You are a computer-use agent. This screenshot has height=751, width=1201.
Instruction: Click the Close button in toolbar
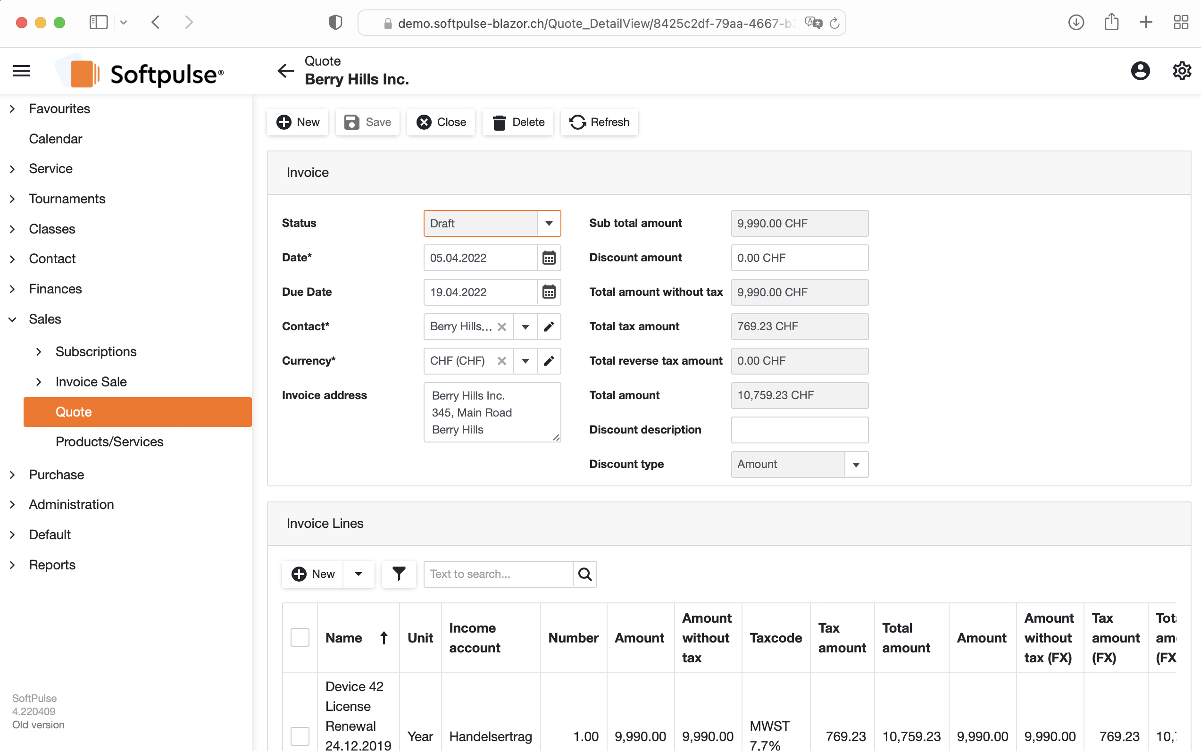441,122
